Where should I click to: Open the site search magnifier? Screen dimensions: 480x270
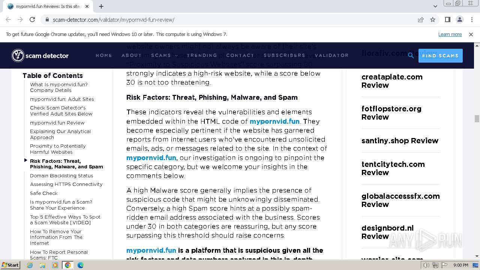411,55
